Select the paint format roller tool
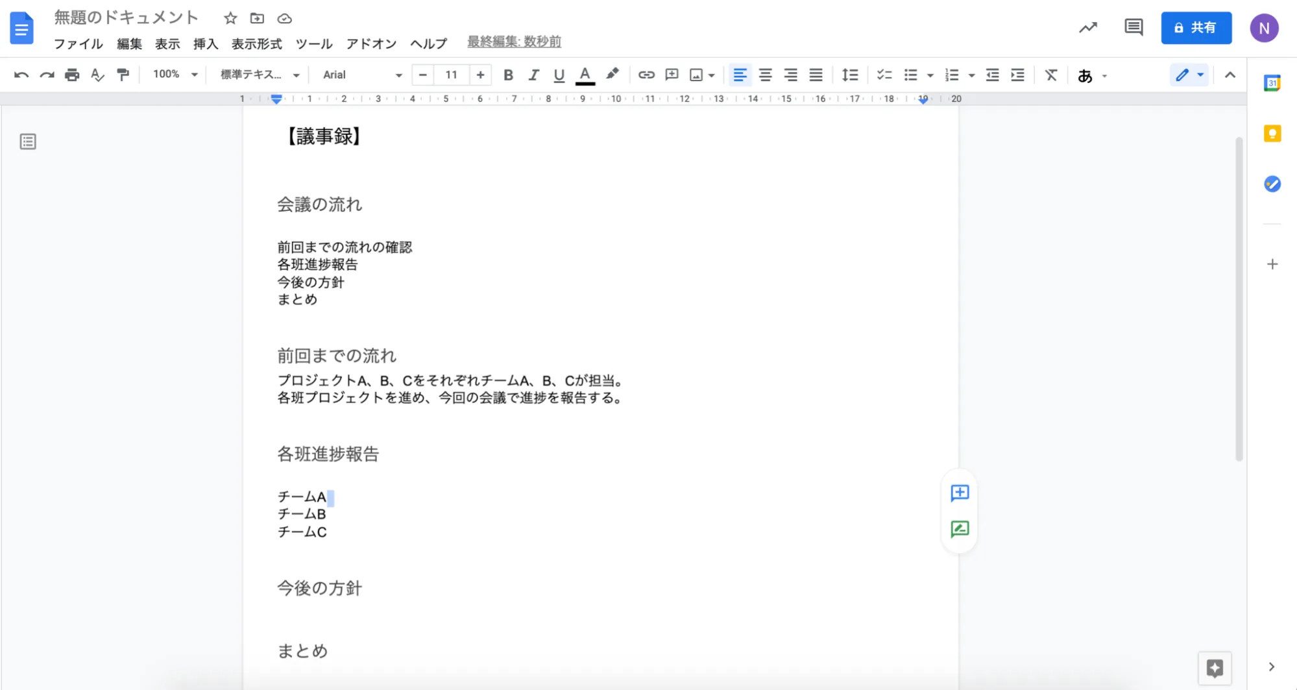 point(123,75)
